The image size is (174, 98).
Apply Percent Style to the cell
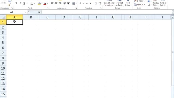tap(86, 4)
